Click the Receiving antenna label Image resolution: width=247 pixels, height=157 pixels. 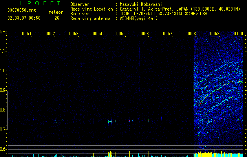tap(90, 18)
